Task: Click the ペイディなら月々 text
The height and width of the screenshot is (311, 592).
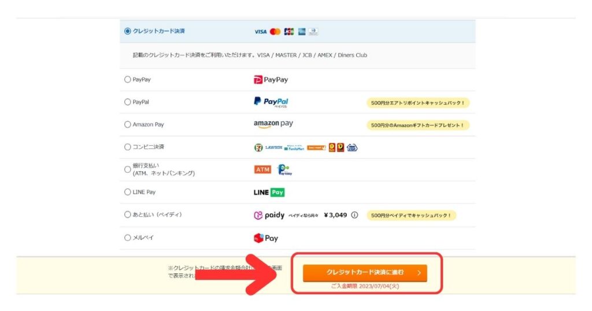Action: point(304,216)
